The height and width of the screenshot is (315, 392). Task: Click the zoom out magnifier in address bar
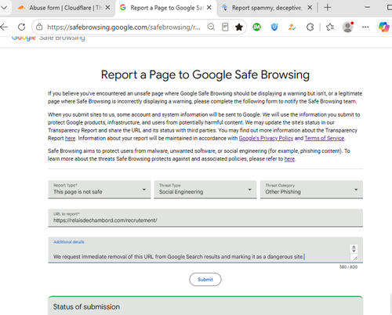pos(211,27)
